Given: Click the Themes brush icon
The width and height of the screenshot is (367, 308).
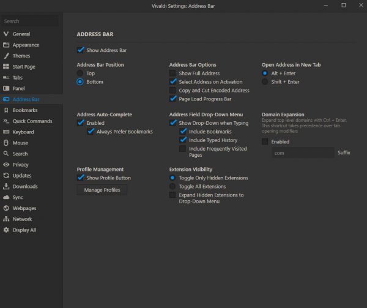Looking at the screenshot, I should (6, 56).
